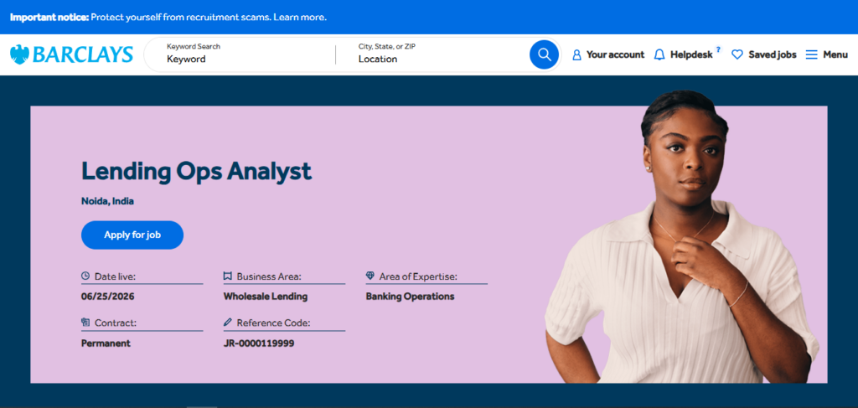Click the clock icon beside Date live
The width and height of the screenshot is (858, 408).
coord(85,276)
